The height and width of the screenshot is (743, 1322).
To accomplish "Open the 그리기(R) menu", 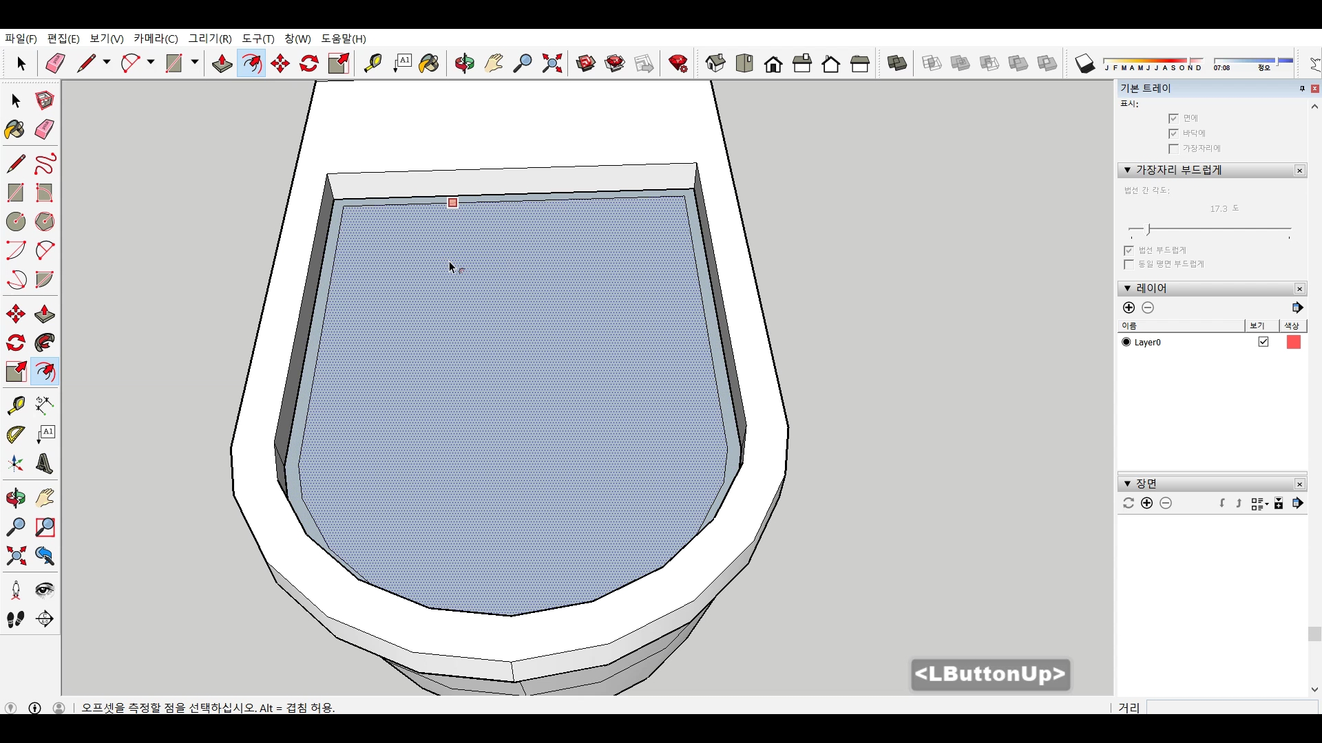I will [x=210, y=39].
